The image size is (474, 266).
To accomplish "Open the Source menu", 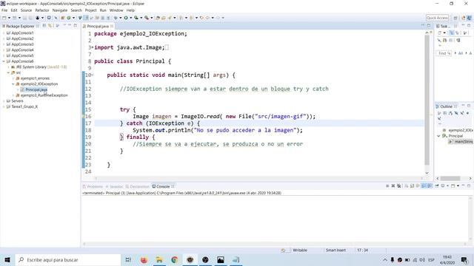I will coord(26,10).
